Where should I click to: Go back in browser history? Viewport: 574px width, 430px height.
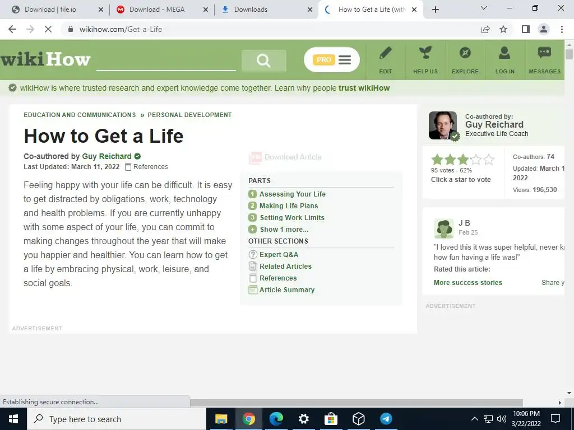coord(12,29)
